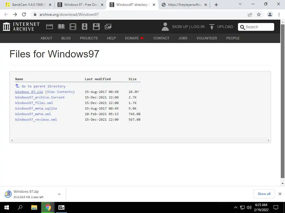Click the parent directory up-arrow icon
The height and width of the screenshot is (213, 285).
click(x=17, y=86)
